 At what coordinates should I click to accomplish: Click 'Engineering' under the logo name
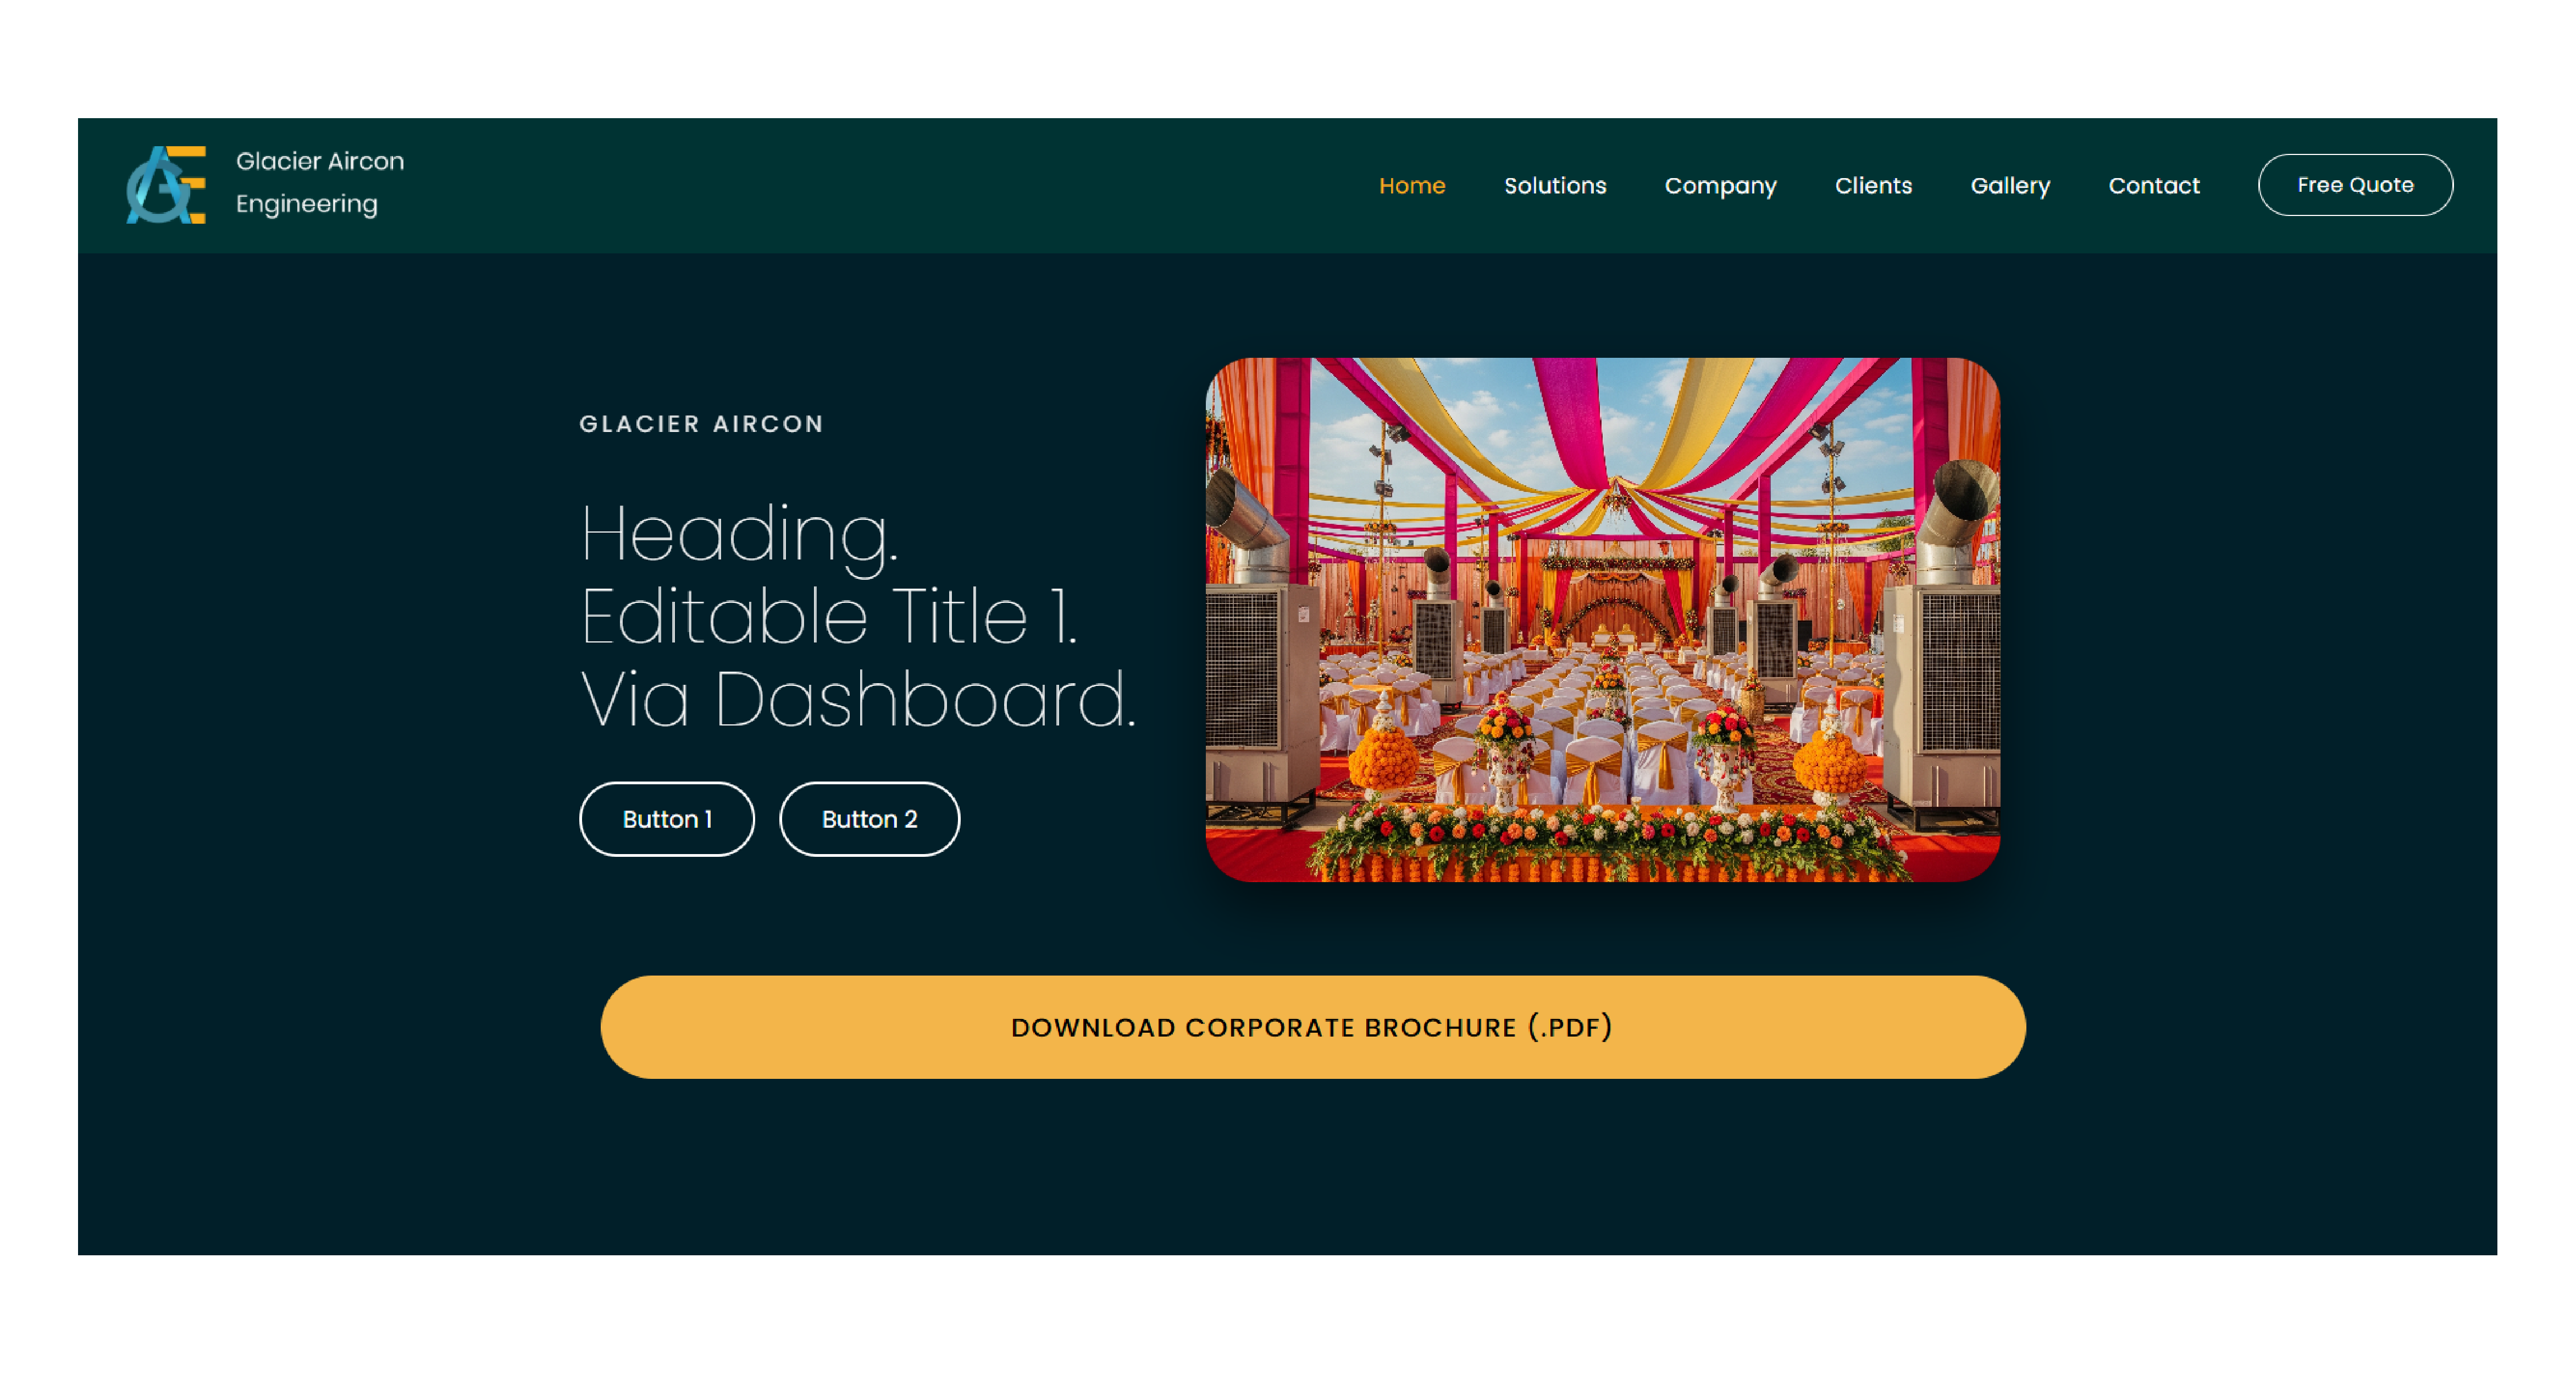[x=307, y=204]
